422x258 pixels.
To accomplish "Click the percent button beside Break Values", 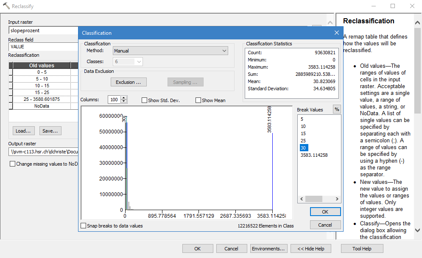I will pos(337,109).
